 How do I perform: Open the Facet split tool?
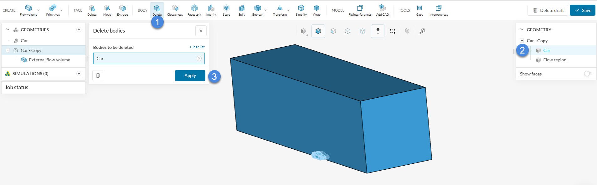pos(194,10)
